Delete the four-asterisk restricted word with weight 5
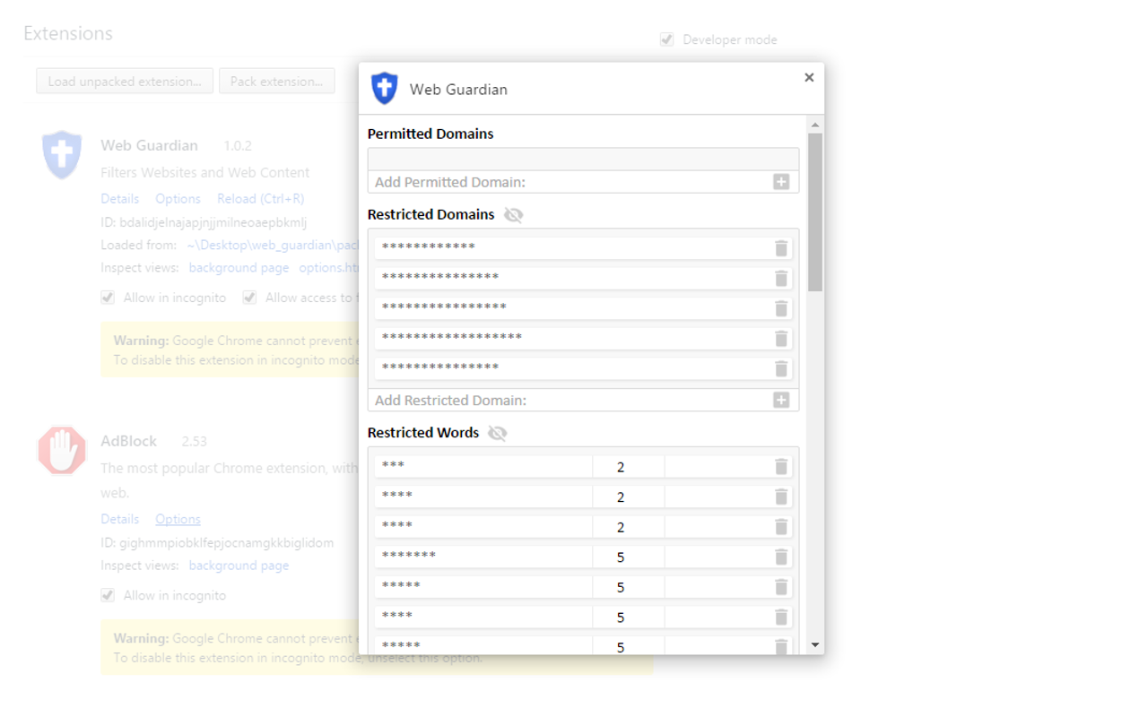The height and width of the screenshot is (717, 1148). (781, 617)
